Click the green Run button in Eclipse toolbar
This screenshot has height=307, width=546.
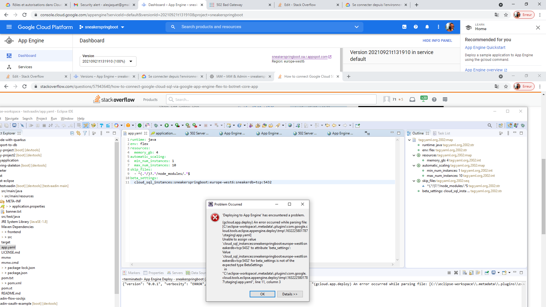(x=167, y=125)
